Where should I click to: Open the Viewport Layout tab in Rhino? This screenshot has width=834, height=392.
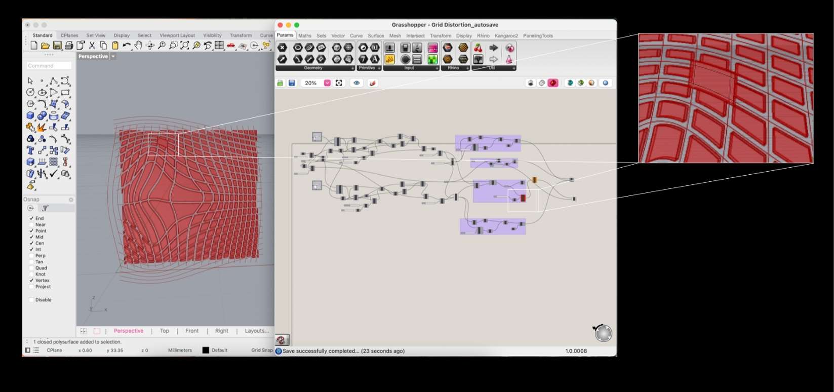click(x=177, y=35)
